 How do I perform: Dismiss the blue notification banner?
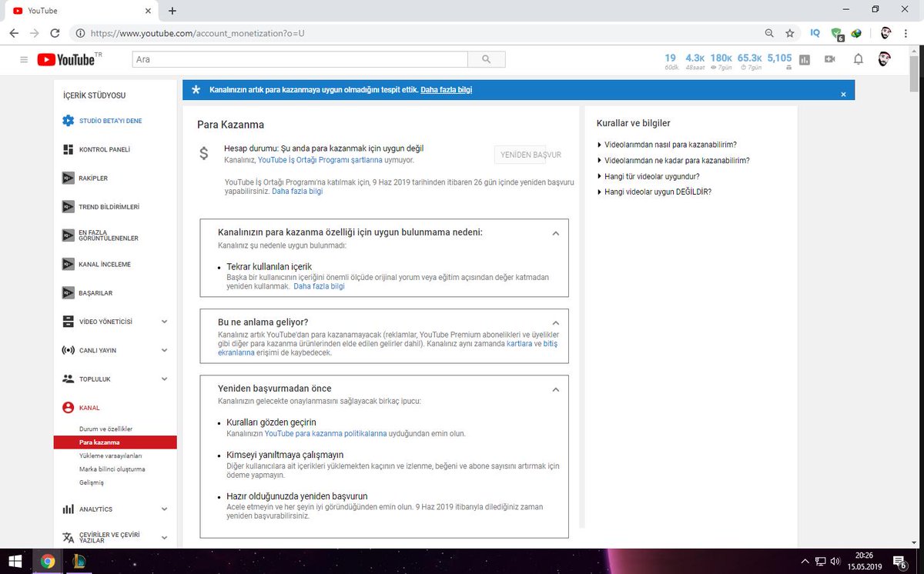tap(843, 94)
